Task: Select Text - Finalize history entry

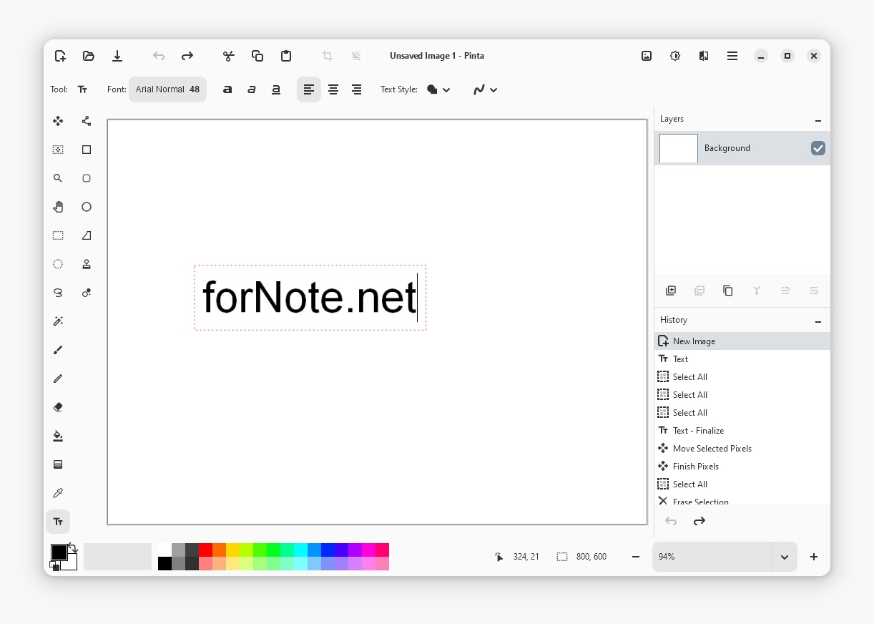Action: pos(742,431)
